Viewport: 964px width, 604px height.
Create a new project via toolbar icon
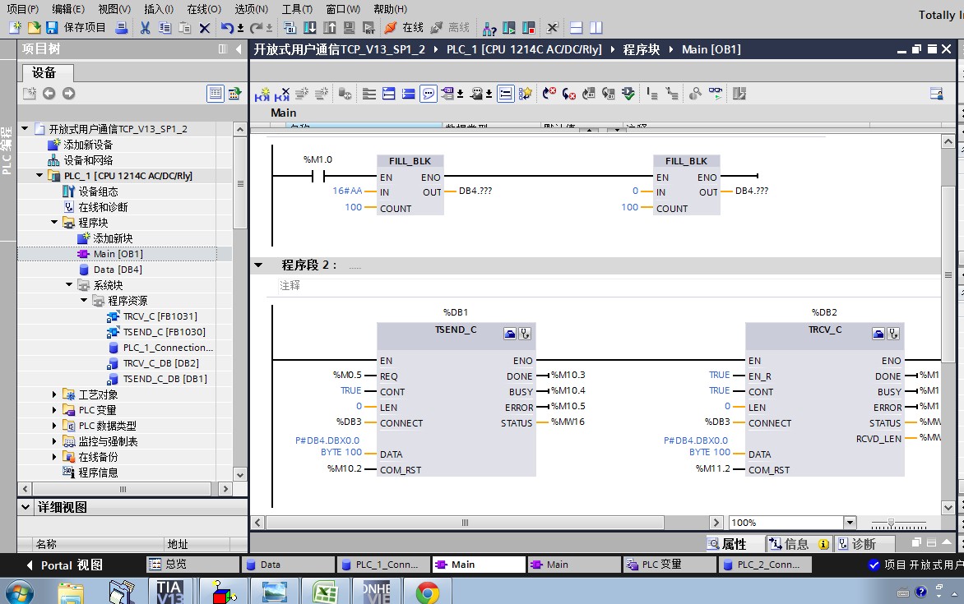coord(16,28)
